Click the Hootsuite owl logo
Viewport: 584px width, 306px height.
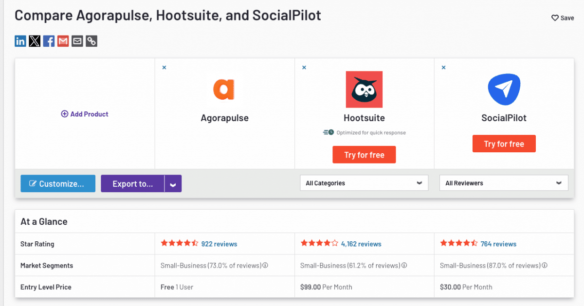[x=364, y=89]
